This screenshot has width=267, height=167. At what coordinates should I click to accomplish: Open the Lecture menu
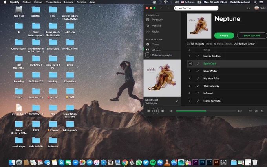[x=69, y=2]
